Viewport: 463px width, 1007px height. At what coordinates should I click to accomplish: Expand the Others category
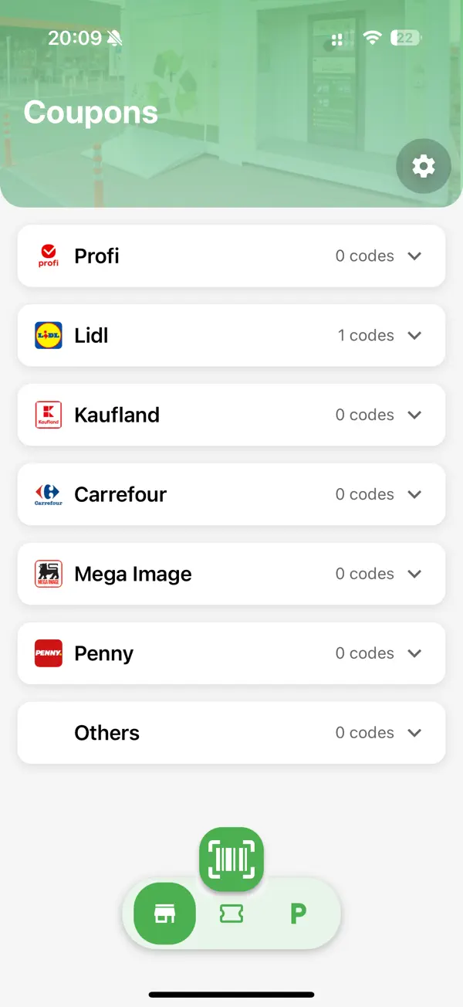(x=414, y=733)
